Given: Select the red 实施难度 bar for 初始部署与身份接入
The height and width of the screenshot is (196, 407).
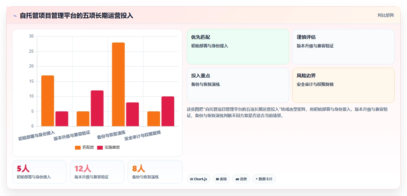Looking at the screenshot, I should 62,119.
